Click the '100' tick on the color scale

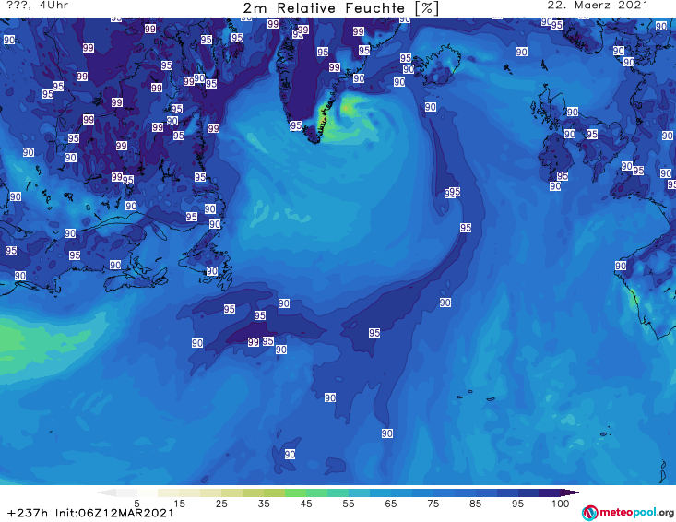point(560,504)
